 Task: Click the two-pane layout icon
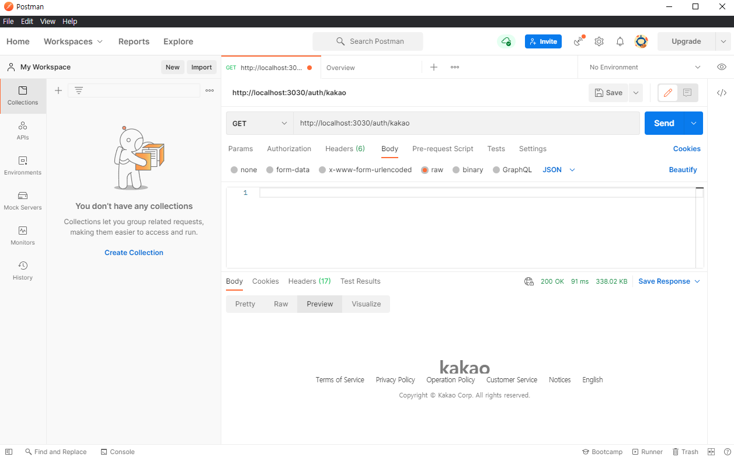[711, 452]
